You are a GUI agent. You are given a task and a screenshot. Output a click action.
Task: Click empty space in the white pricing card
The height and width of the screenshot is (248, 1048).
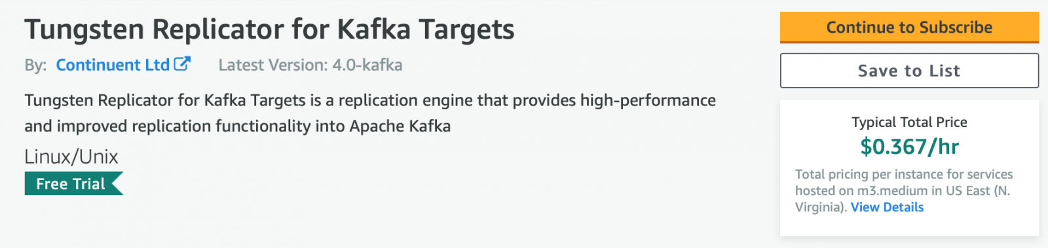pos(909,225)
